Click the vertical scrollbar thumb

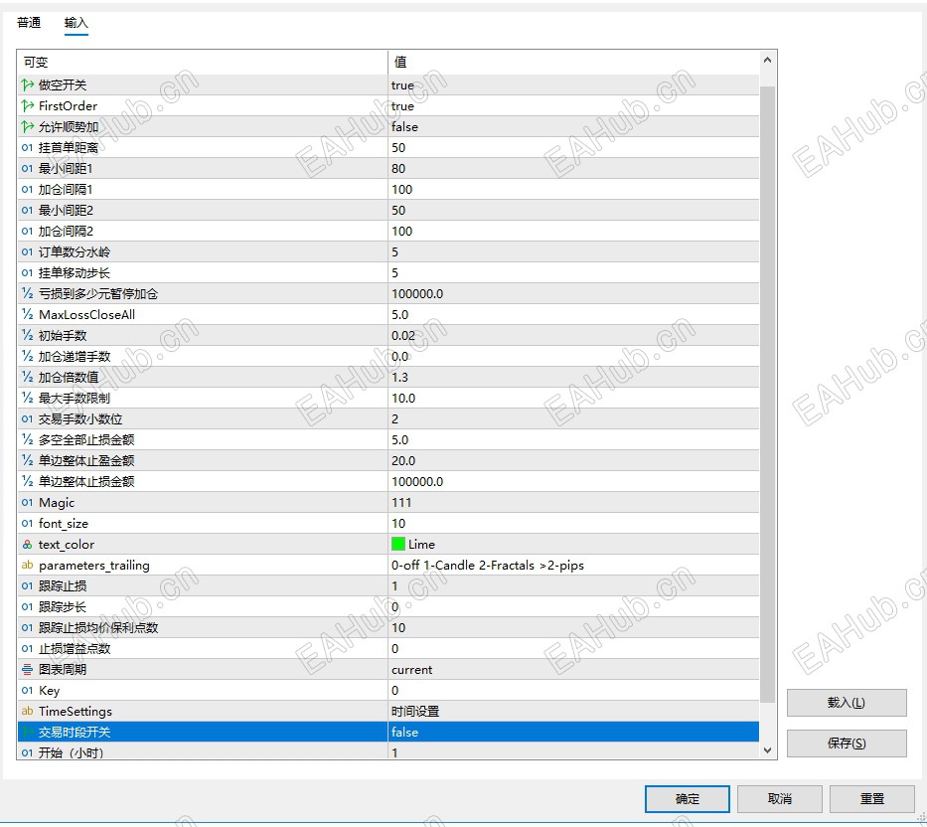(767, 394)
